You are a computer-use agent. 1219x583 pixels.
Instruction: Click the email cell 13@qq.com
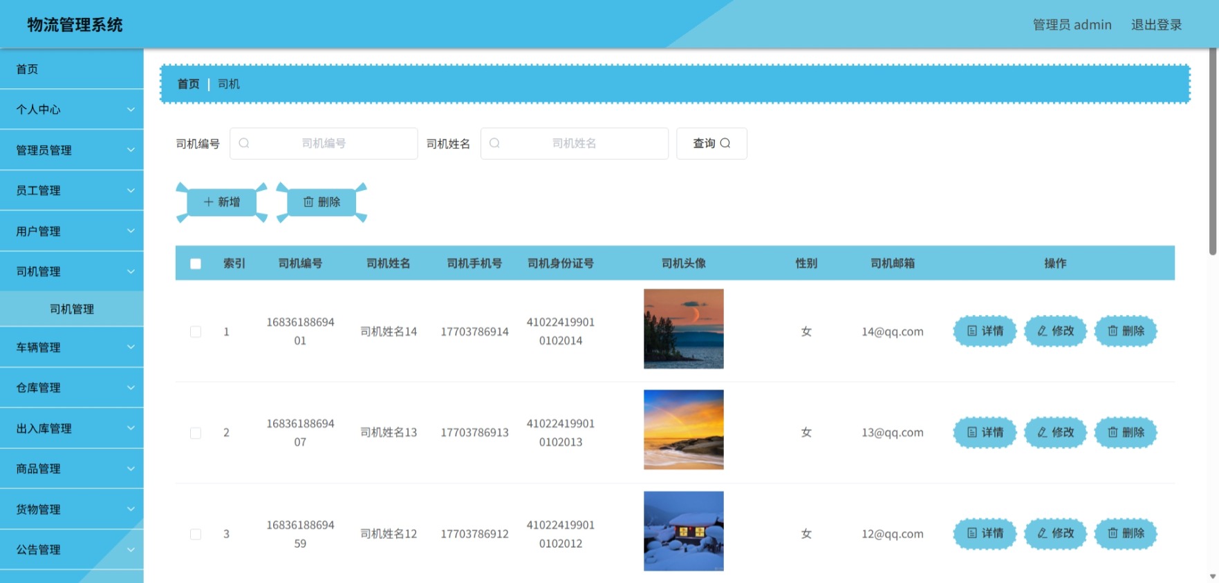click(893, 432)
